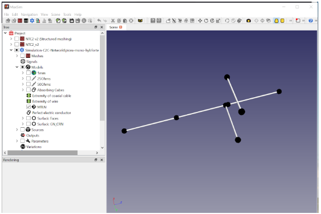321x214 pixels.
Task: Click the undo arrow in toolbar
Action: [99, 21]
